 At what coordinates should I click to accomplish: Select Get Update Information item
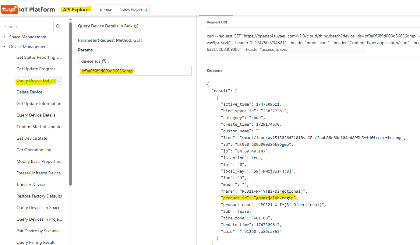click(x=39, y=103)
